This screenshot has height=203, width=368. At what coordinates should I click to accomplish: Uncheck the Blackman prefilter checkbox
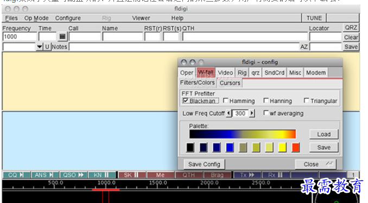(186, 101)
